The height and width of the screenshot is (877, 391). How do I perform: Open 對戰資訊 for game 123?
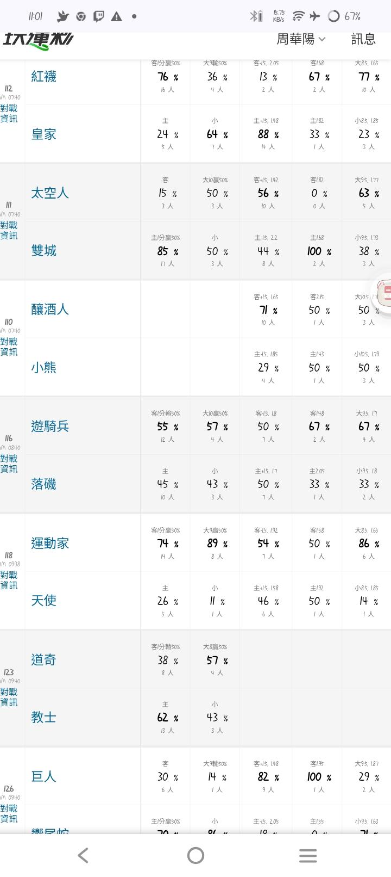9,697
